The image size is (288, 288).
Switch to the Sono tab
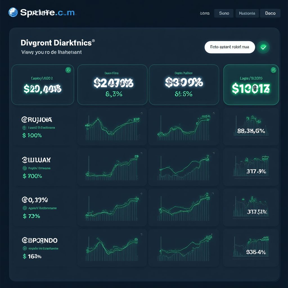click(x=224, y=13)
